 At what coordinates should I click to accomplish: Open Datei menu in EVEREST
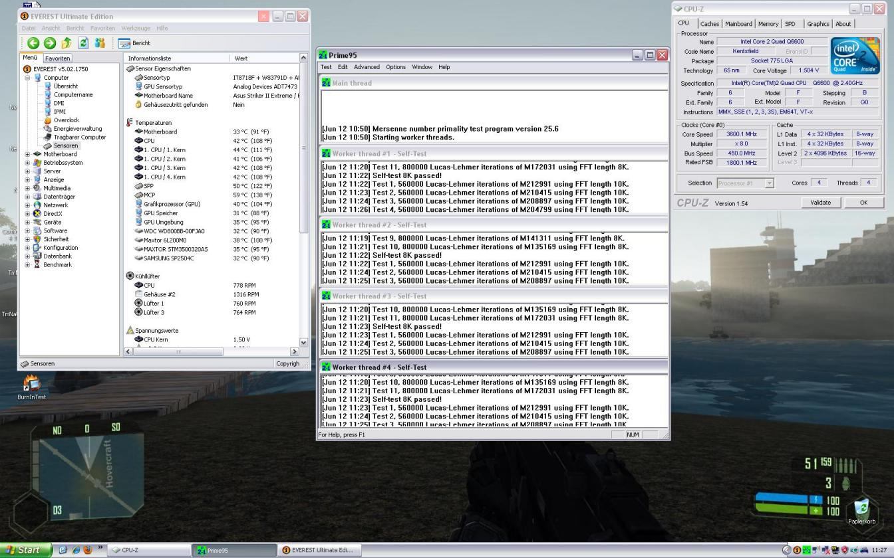(29, 28)
